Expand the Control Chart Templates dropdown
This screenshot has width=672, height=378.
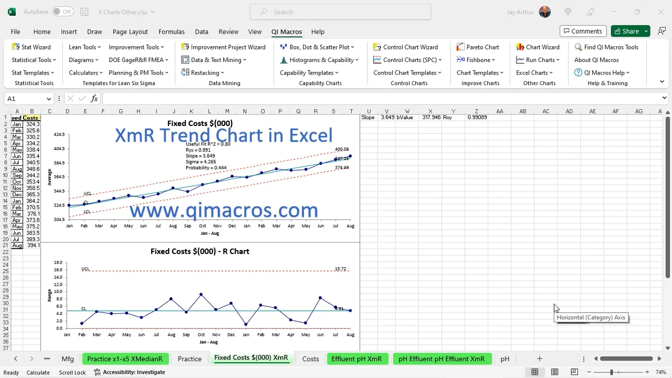[407, 73]
